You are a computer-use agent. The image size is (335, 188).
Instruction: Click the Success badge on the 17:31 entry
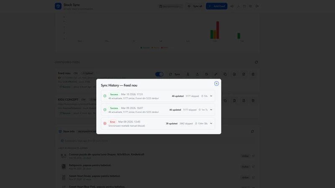tap(114, 94)
